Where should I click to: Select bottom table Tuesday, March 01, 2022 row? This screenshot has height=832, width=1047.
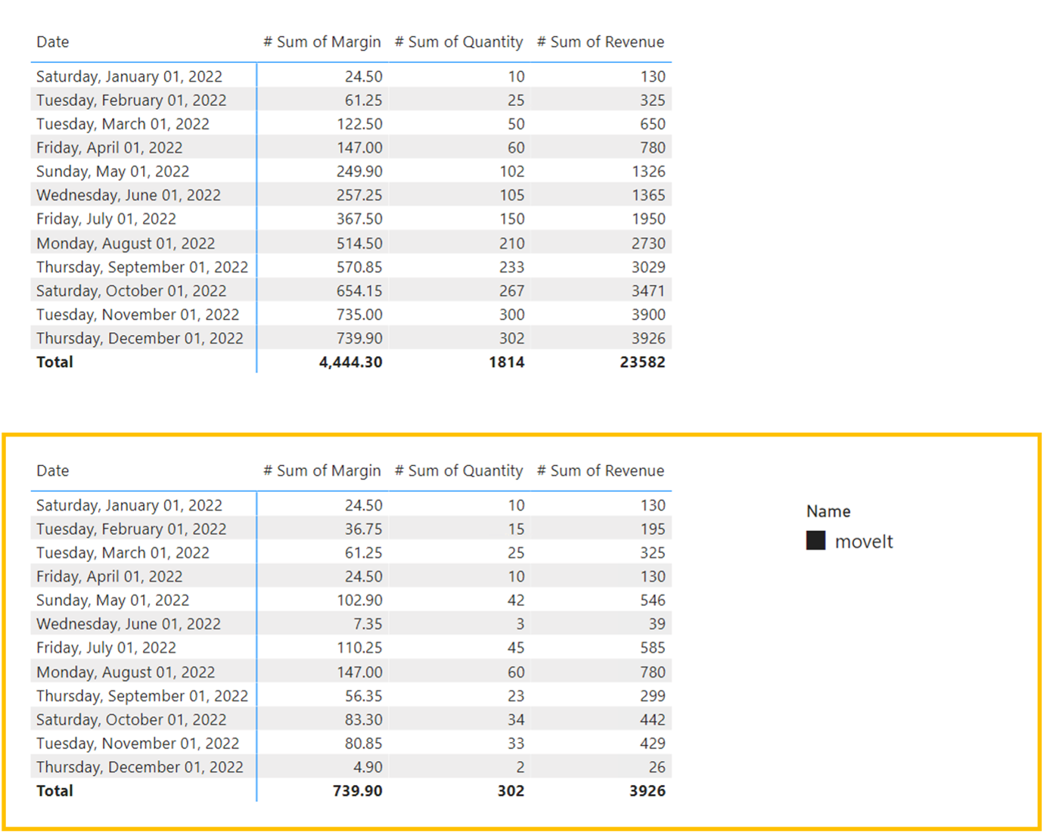(351, 552)
